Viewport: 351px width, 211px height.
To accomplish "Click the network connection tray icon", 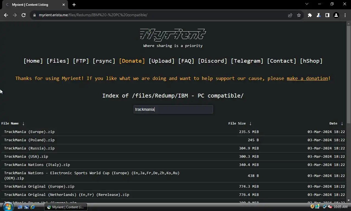I will coord(325,207).
